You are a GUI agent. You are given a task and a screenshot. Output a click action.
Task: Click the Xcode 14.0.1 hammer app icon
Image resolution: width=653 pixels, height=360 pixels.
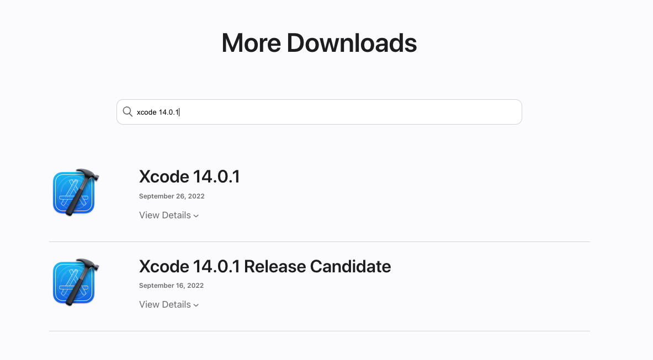[x=76, y=192]
